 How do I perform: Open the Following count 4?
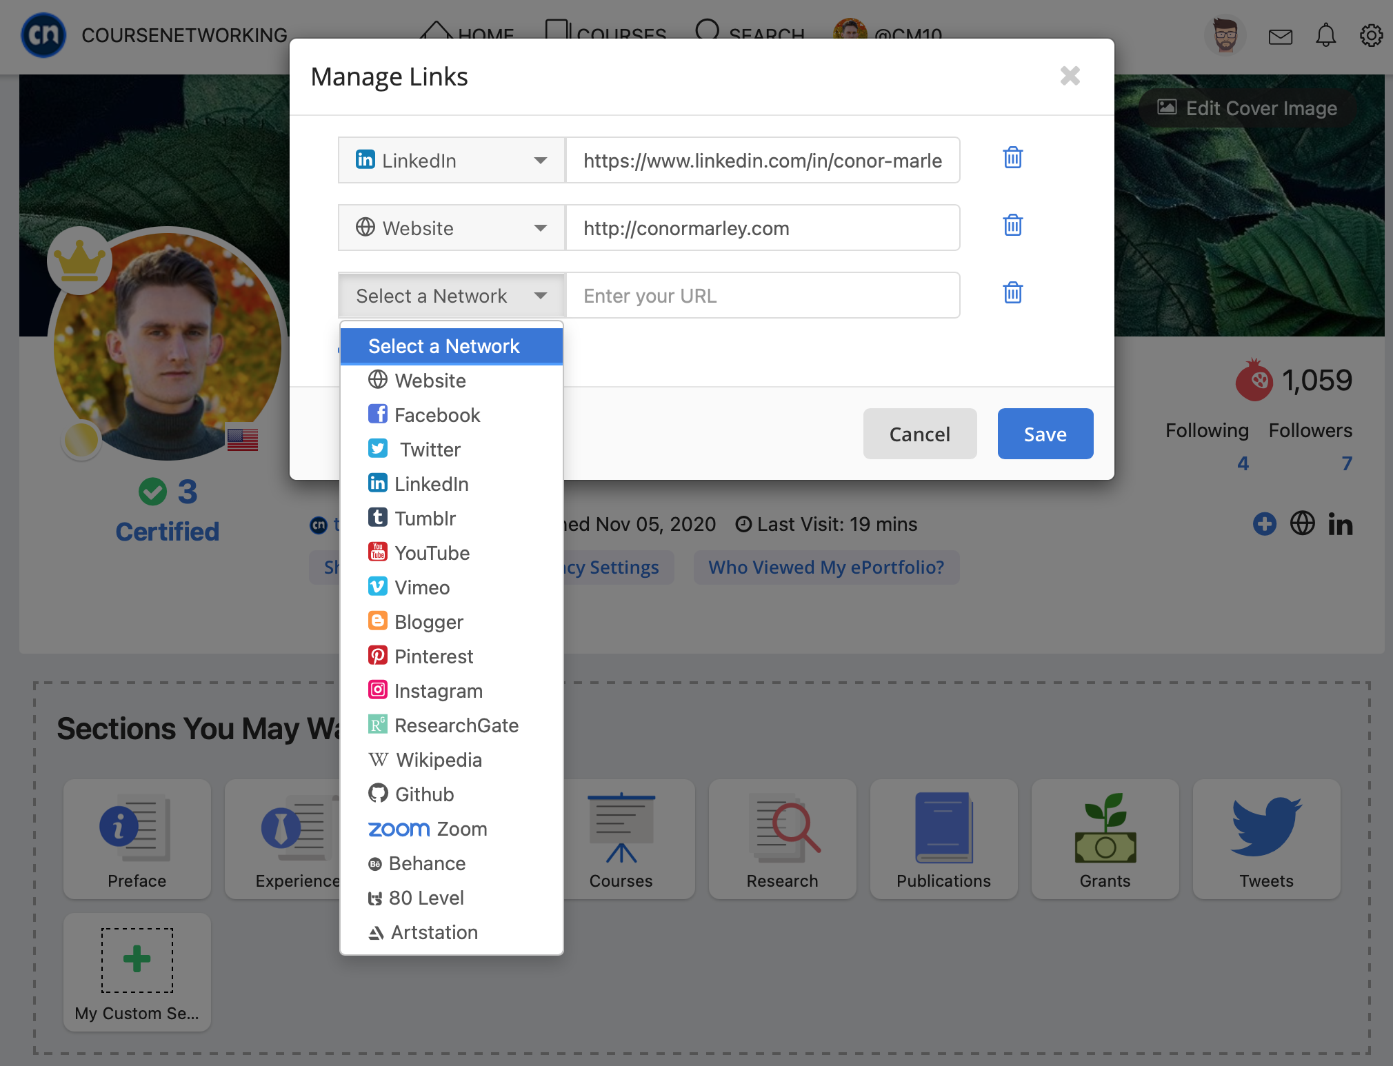click(1243, 463)
